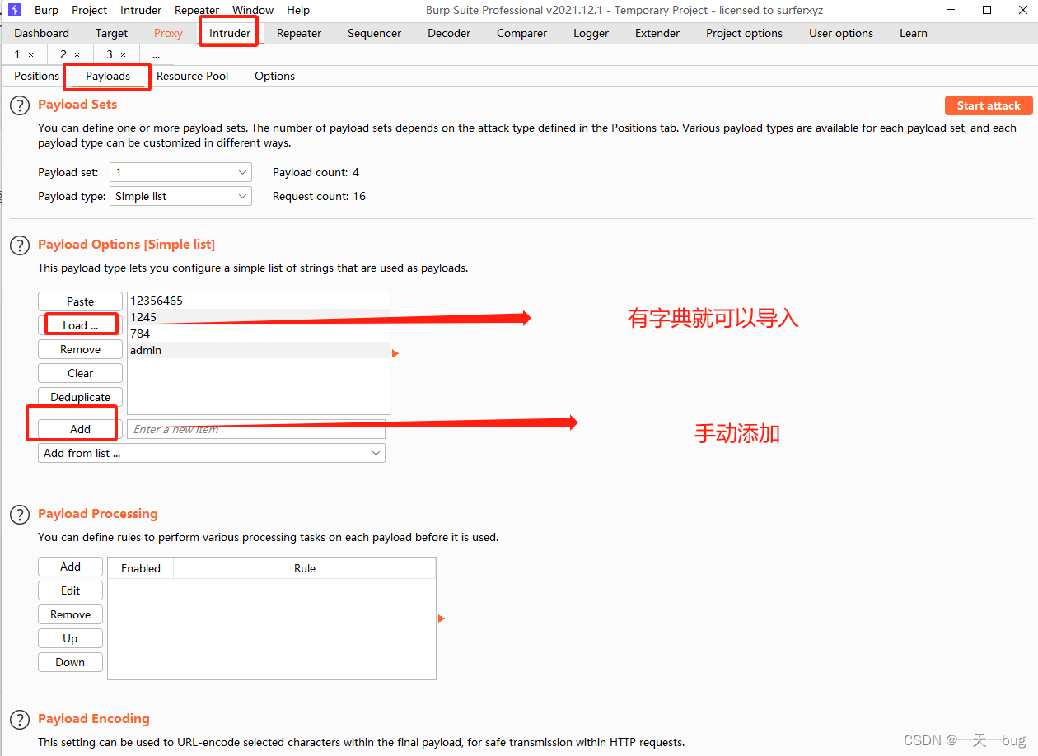Image resolution: width=1038 pixels, height=756 pixels.
Task: Open the Project options tab
Action: coord(745,33)
